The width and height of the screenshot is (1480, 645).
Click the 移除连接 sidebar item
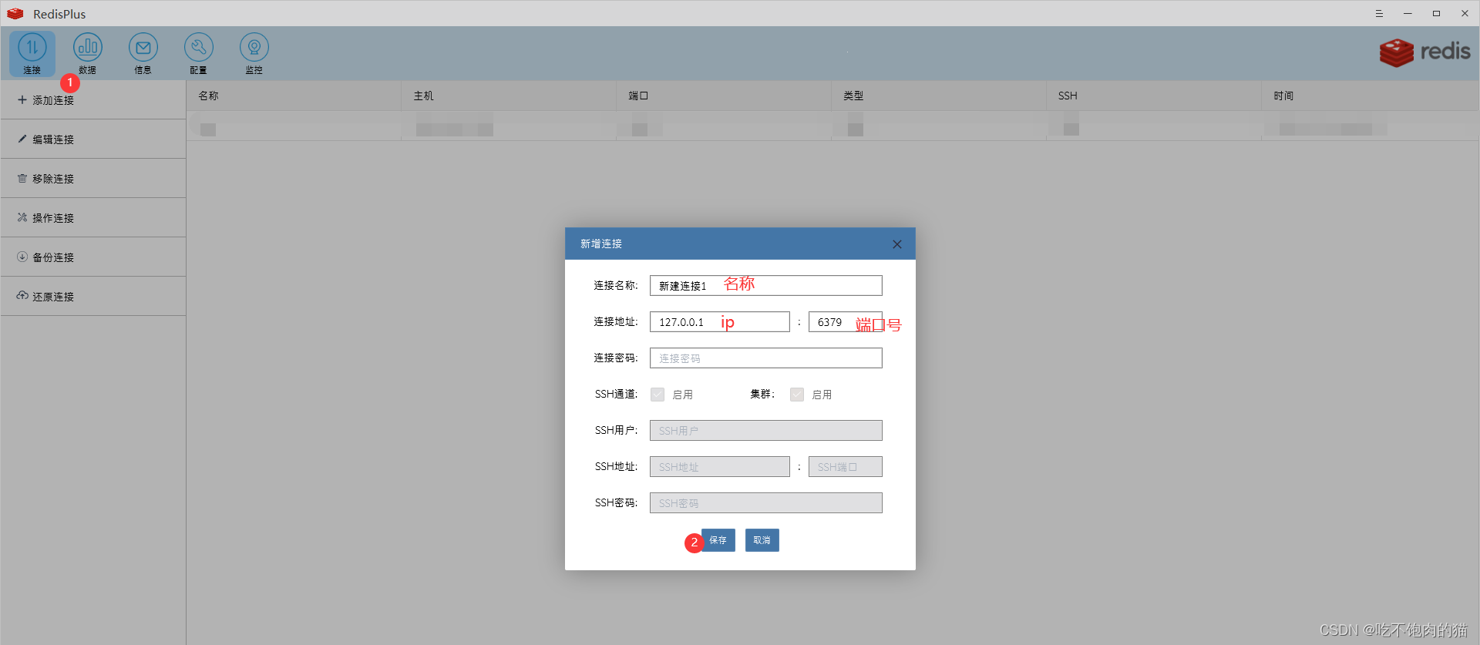tap(92, 179)
